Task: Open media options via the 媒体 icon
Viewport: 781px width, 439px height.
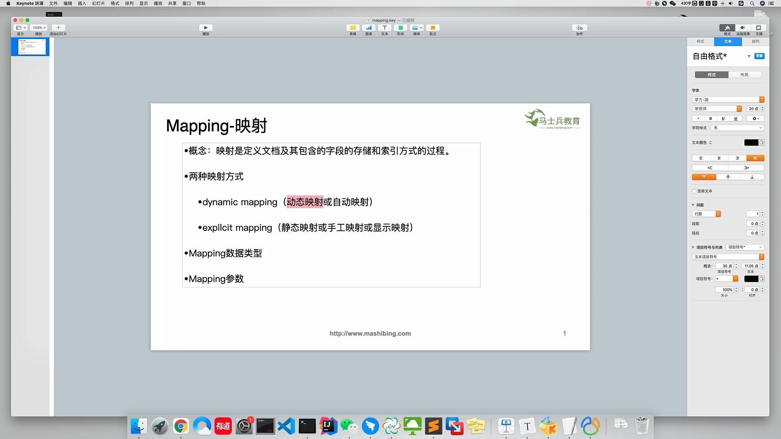Action: (415, 28)
